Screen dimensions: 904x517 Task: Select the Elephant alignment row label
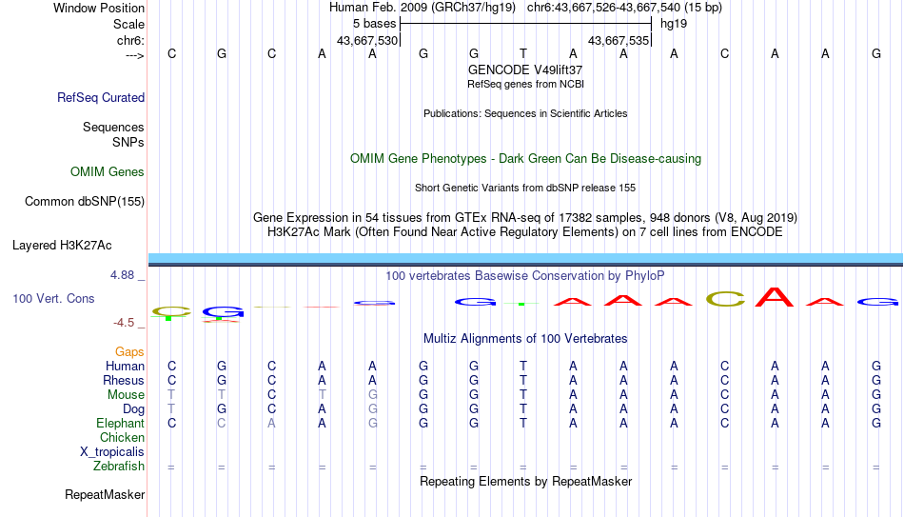121,423
